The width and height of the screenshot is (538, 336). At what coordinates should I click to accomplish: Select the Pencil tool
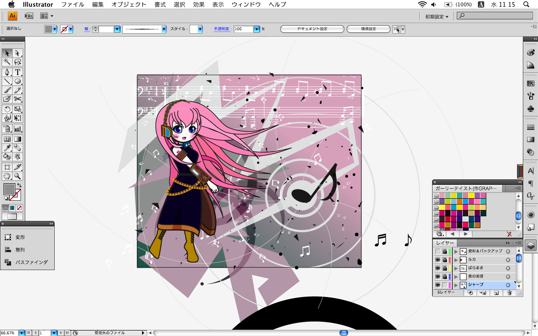coord(18,90)
